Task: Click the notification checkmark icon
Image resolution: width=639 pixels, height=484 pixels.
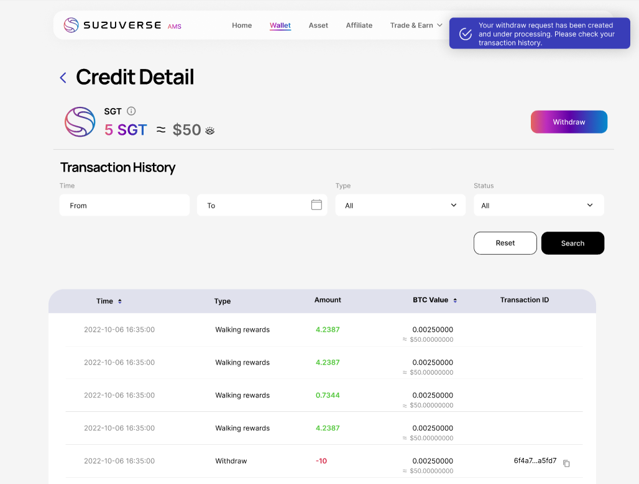Action: point(466,34)
